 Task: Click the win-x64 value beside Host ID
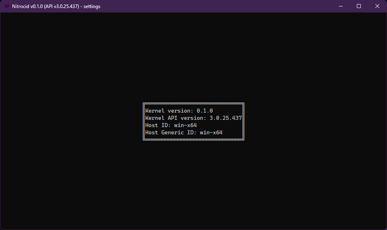point(185,125)
